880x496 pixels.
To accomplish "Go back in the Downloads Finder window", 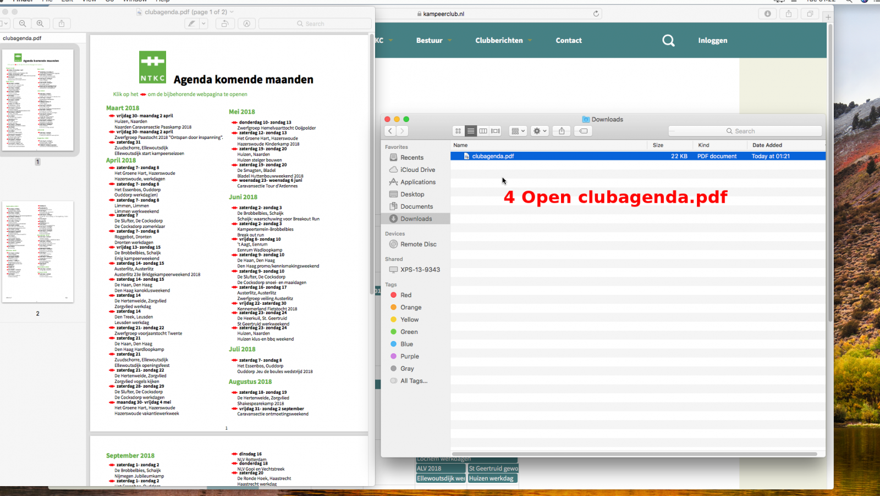I will (390, 131).
